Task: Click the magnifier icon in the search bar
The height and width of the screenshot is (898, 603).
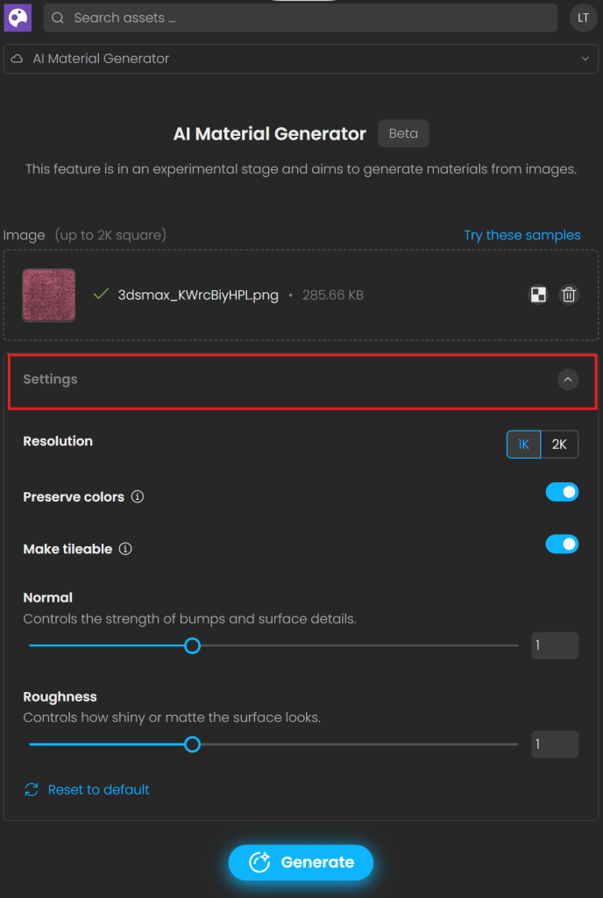Action: 56,17
